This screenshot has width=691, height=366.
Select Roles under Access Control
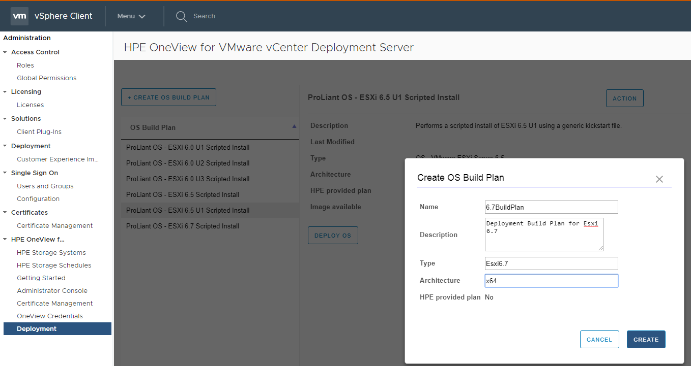pyautogui.click(x=25, y=65)
